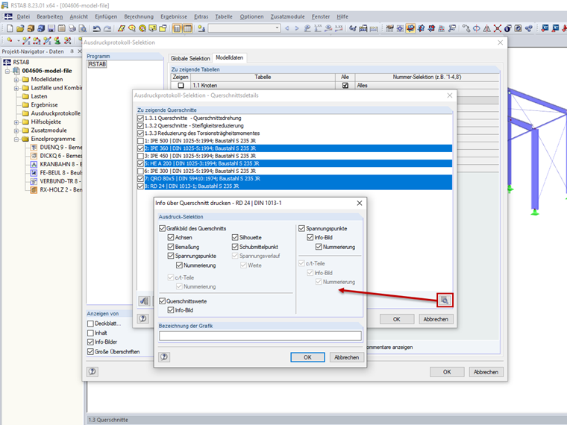Open the Hilfe menu
567x425 pixels.
(342, 16)
